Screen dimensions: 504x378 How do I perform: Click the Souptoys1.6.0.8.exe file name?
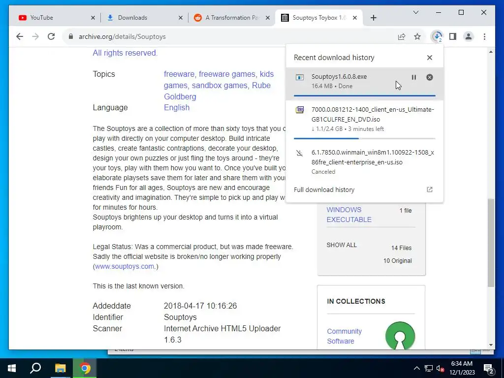[x=339, y=76]
